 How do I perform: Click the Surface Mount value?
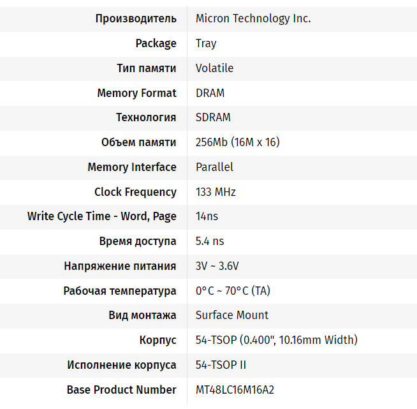tap(232, 315)
